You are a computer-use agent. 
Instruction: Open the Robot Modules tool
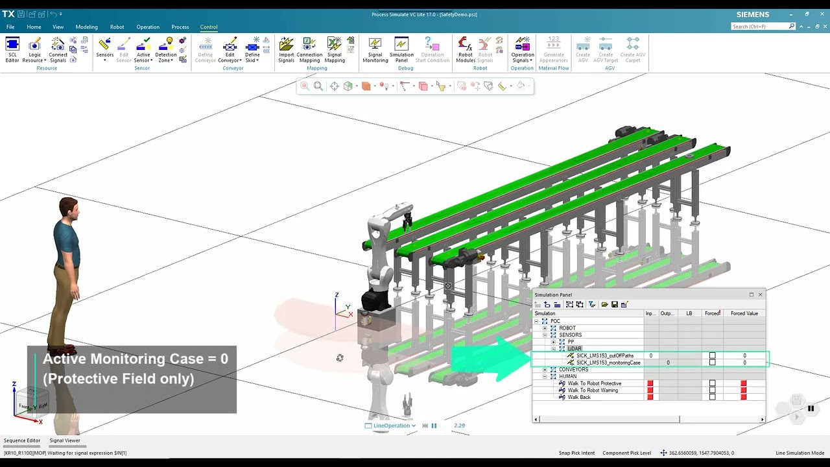click(466, 50)
